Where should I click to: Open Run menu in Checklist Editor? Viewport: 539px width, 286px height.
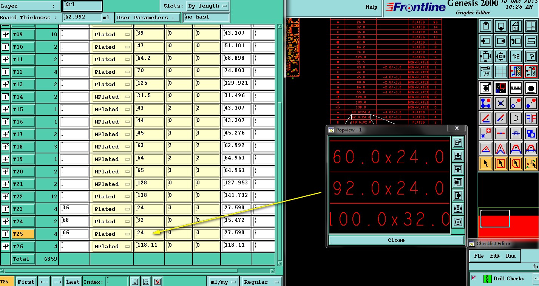pos(511,256)
